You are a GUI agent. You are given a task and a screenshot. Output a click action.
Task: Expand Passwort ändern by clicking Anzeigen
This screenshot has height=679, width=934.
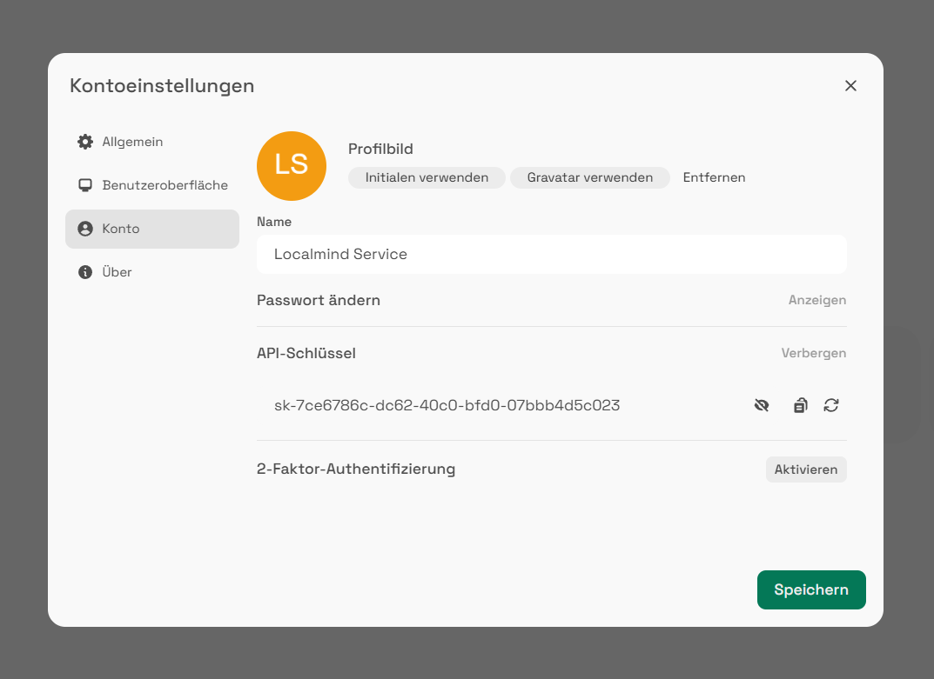pos(816,300)
